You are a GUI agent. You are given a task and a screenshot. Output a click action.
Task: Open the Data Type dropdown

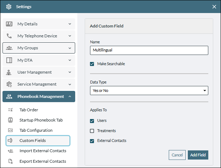(x=149, y=91)
